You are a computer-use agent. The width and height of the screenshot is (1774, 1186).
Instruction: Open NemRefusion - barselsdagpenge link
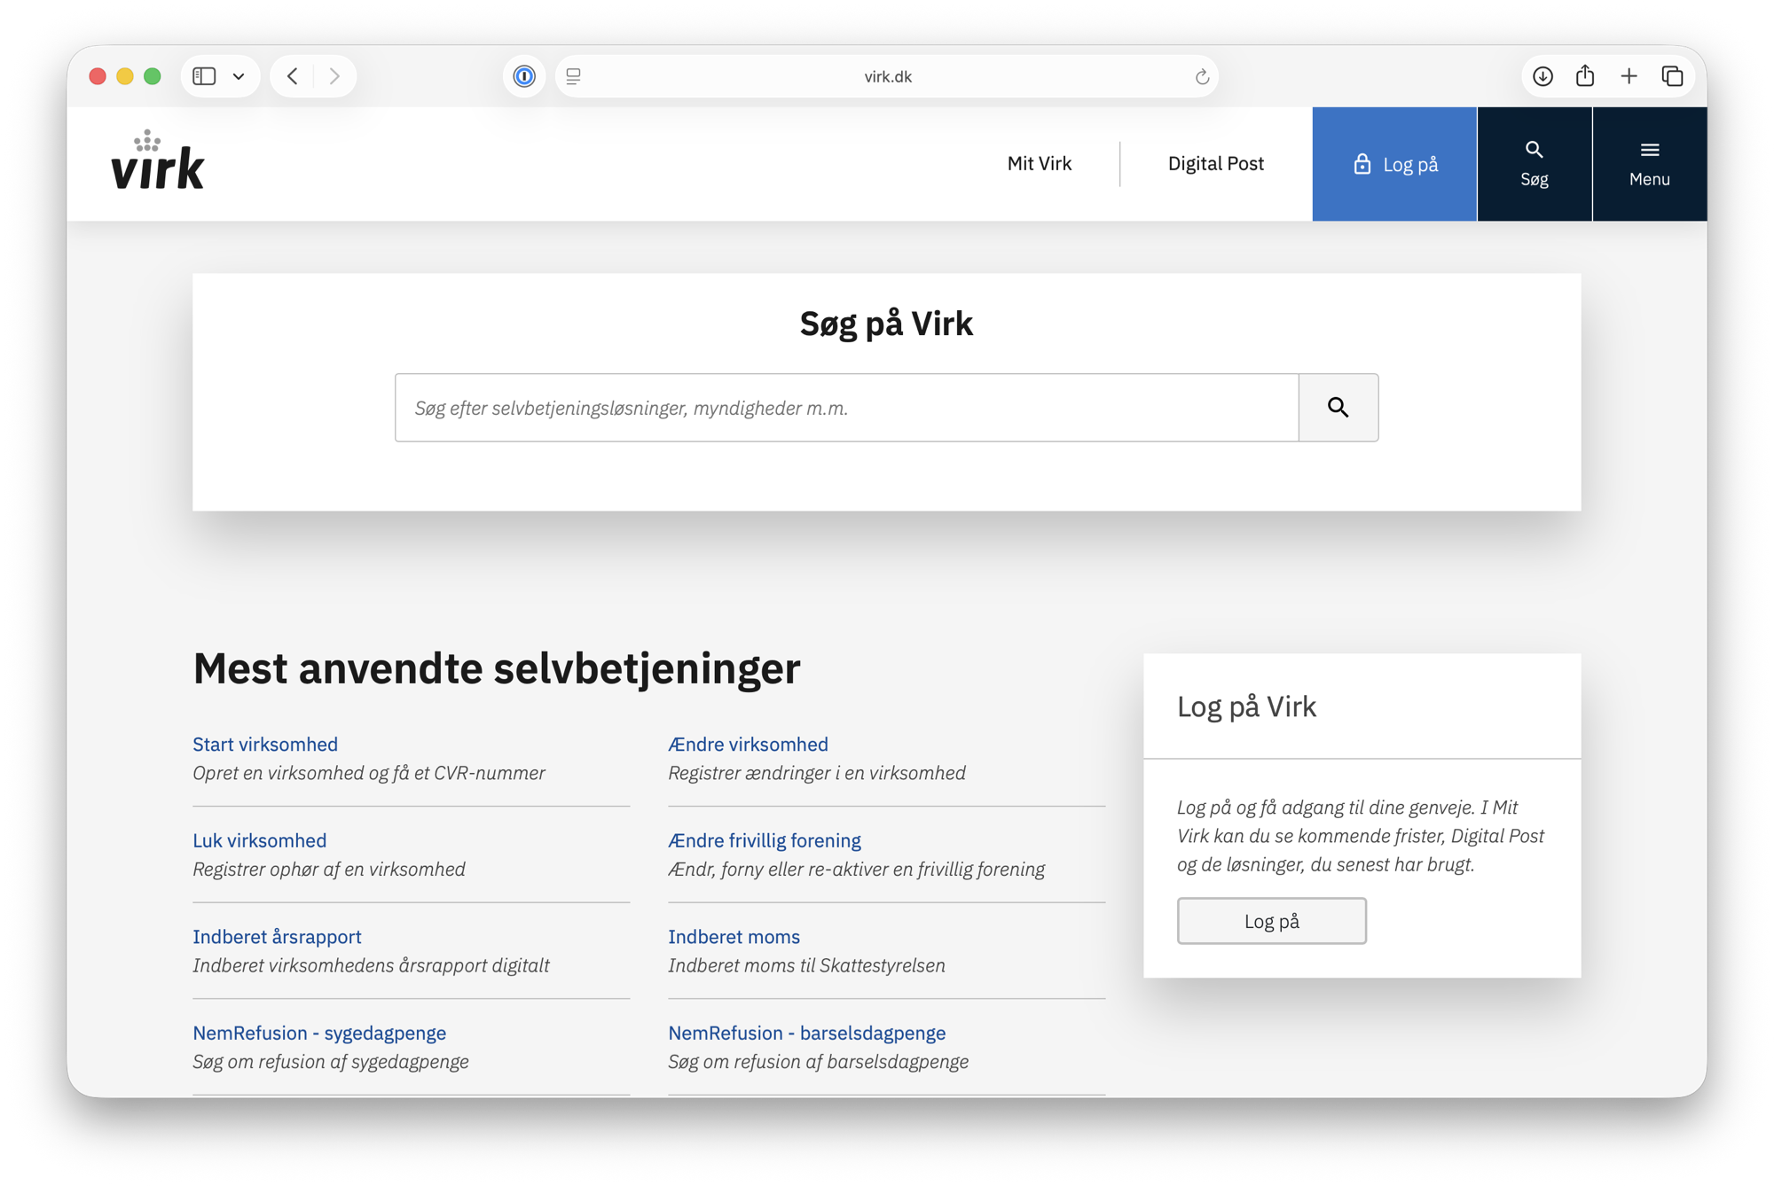click(806, 1033)
